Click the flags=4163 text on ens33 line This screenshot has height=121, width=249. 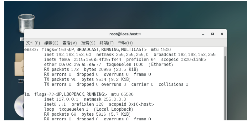[x=54, y=50]
